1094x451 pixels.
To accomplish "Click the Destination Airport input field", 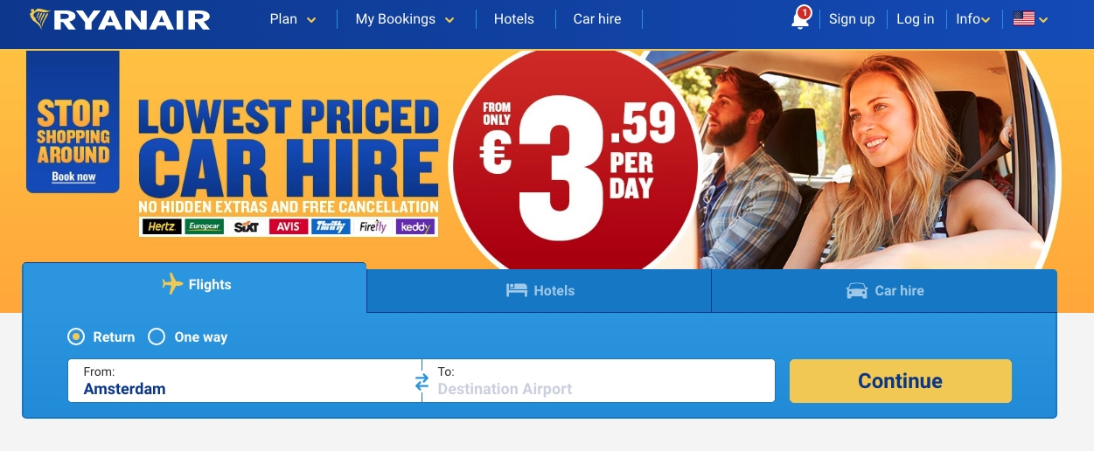I will (x=598, y=381).
